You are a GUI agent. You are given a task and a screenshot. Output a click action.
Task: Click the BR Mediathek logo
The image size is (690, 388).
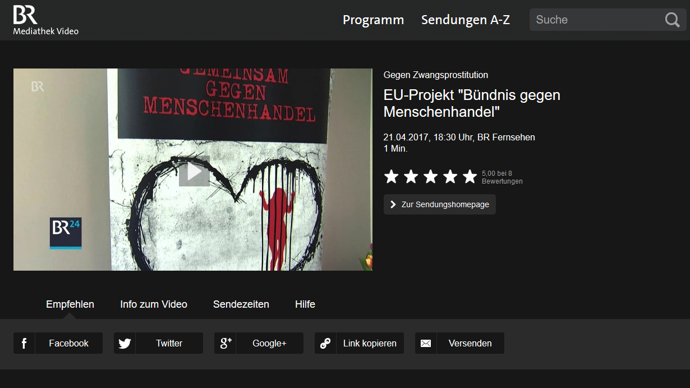(45, 20)
